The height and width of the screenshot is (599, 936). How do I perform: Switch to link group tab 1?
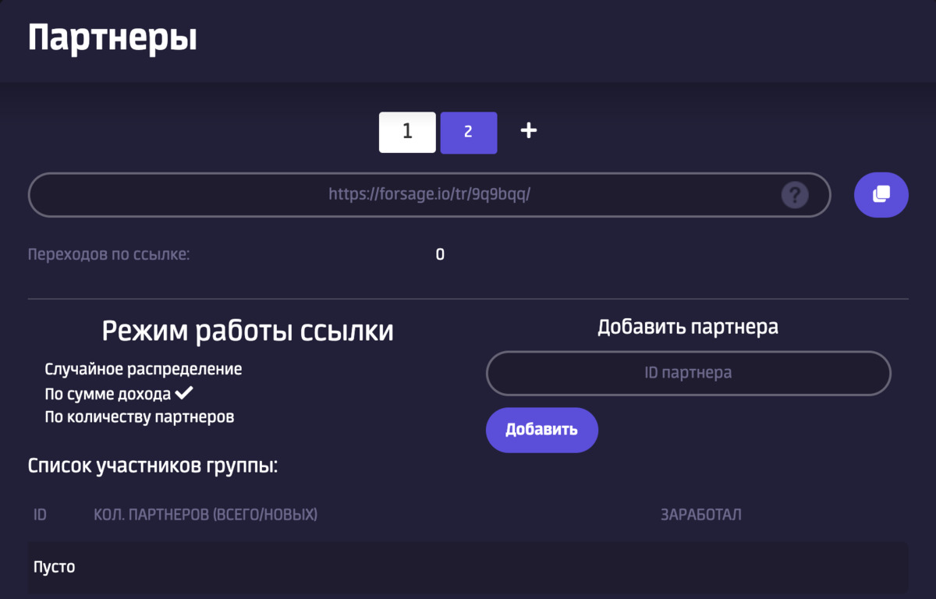tap(407, 132)
